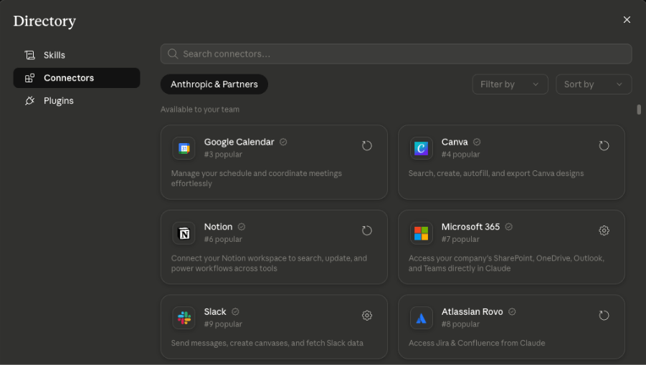
Task: Click the Google Calendar app icon
Action: click(x=184, y=148)
